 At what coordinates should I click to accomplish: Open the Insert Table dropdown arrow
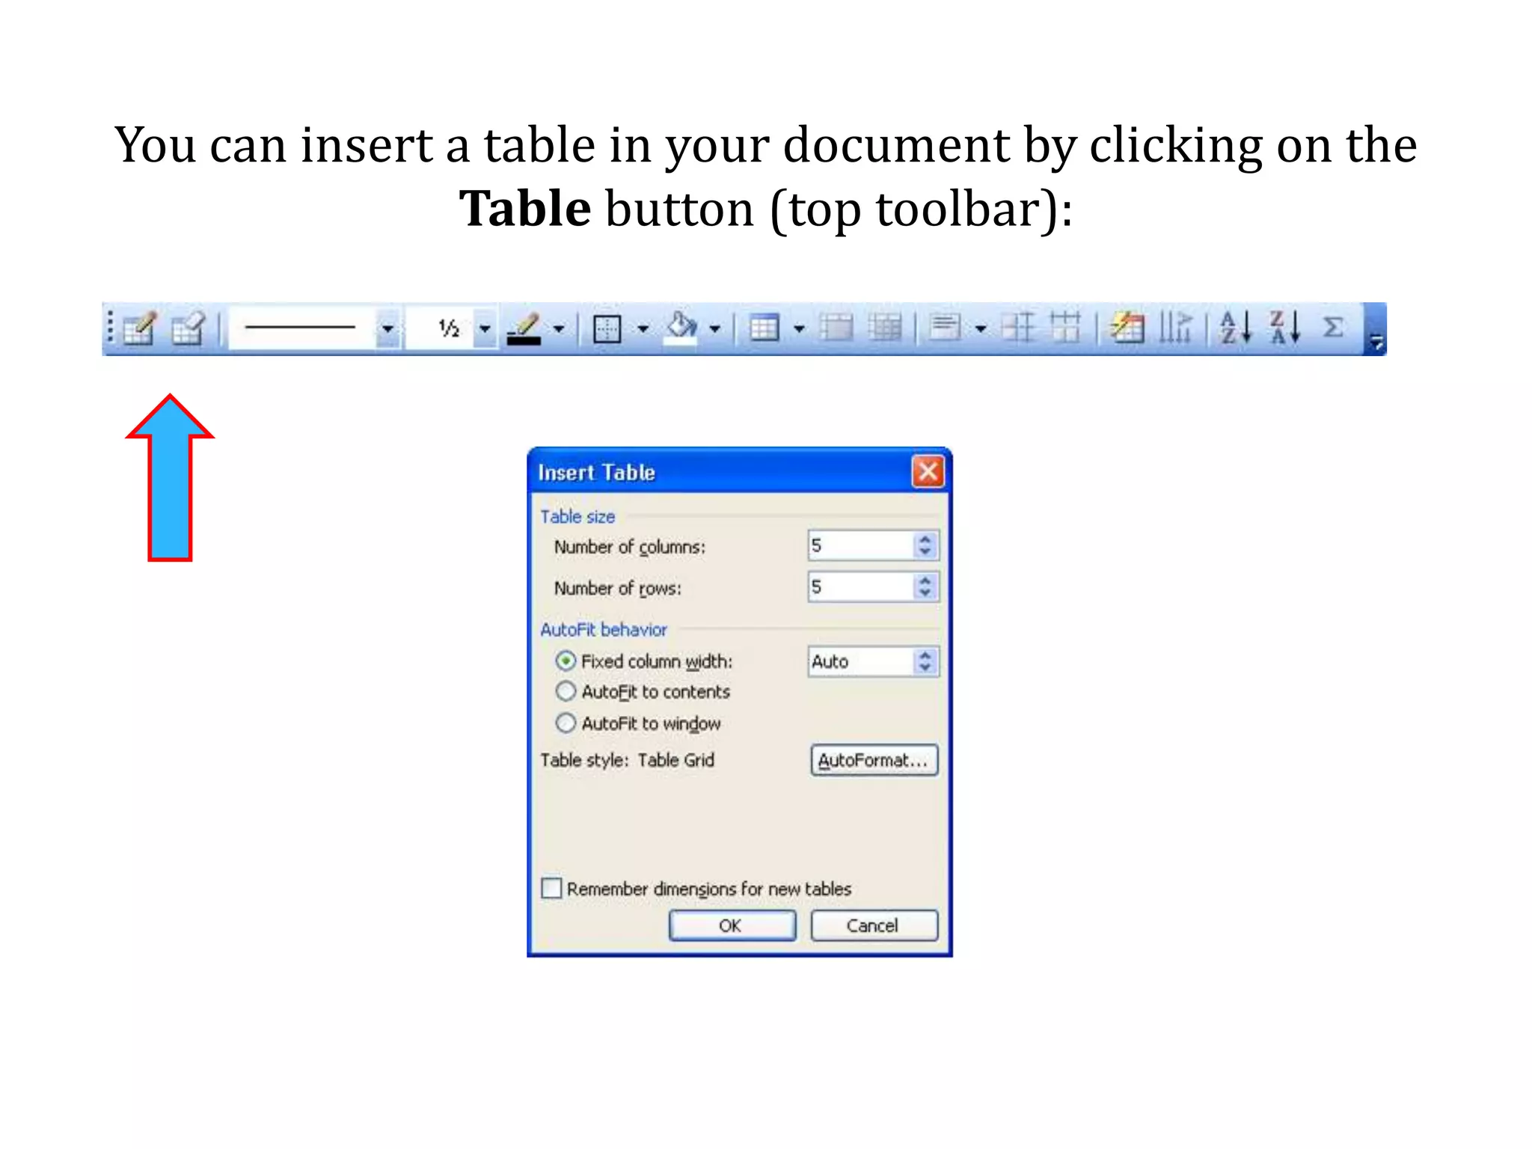(799, 328)
